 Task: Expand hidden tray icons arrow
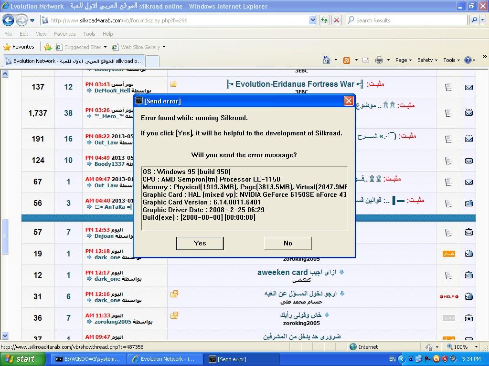[402, 359]
